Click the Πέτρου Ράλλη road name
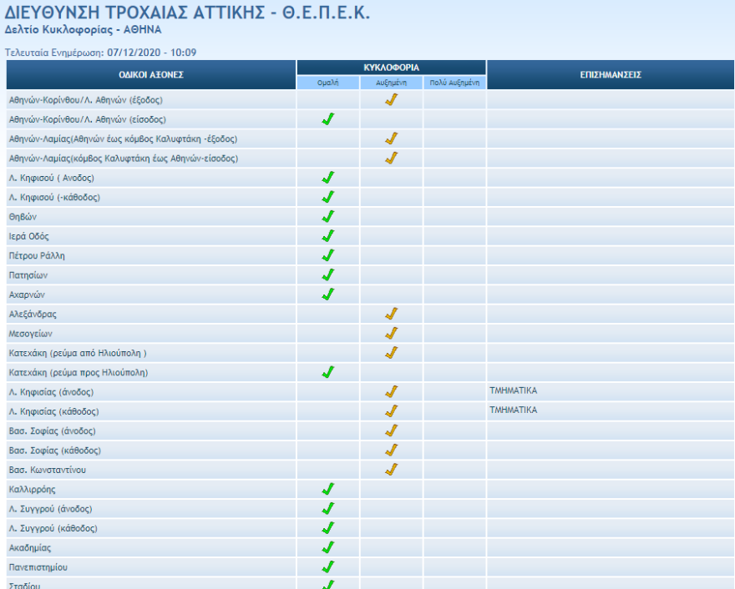Image resolution: width=735 pixels, height=589 pixels. point(37,255)
